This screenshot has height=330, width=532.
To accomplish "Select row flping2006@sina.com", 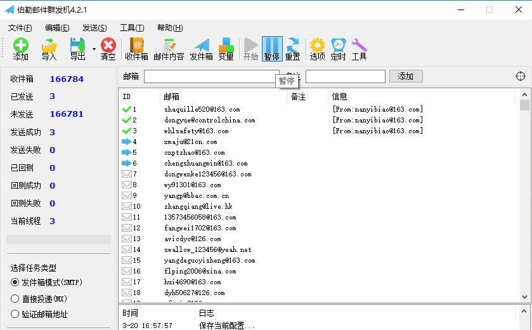I will pos(200,271).
